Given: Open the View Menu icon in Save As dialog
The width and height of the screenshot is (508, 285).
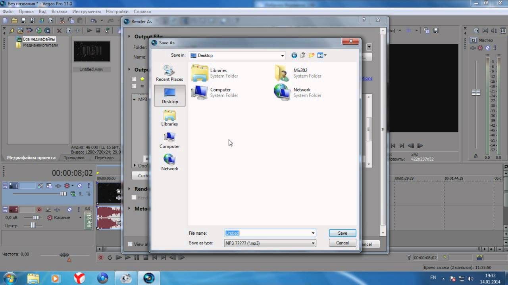Looking at the screenshot, I should [x=321, y=55].
